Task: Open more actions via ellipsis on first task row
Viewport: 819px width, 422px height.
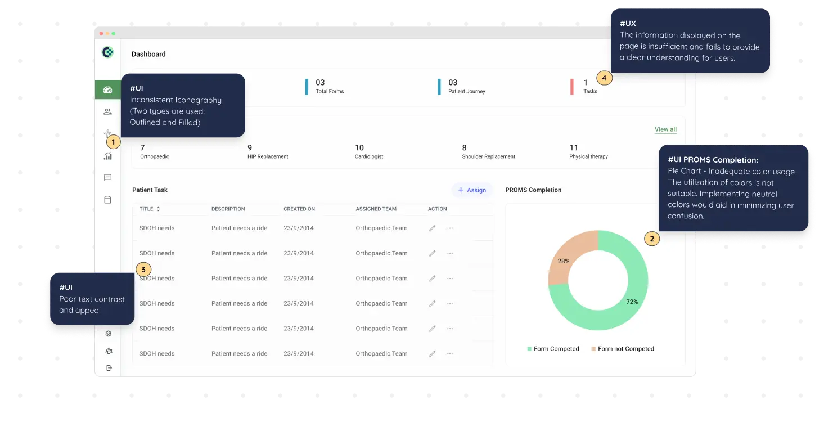Action: pyautogui.click(x=449, y=228)
